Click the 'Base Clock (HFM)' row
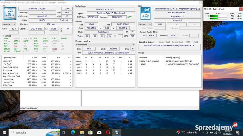This screenshot has width=243, height=136. (37, 67)
